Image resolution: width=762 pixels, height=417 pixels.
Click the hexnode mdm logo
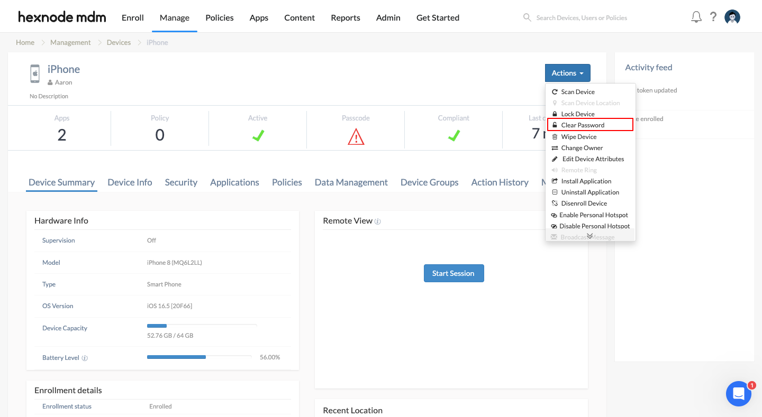coord(62,17)
